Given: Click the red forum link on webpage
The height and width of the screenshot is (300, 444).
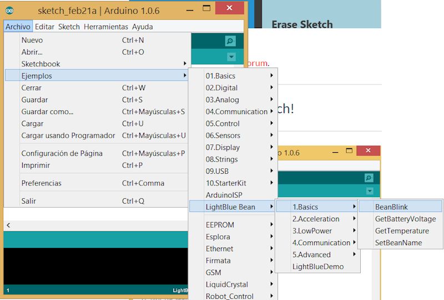Looking at the screenshot, I should [x=258, y=63].
